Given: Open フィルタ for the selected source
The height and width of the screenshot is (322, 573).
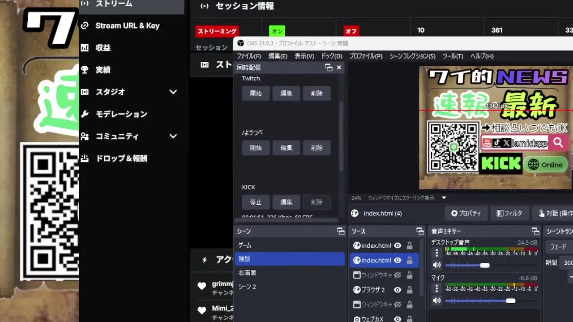Looking at the screenshot, I should pos(509,213).
